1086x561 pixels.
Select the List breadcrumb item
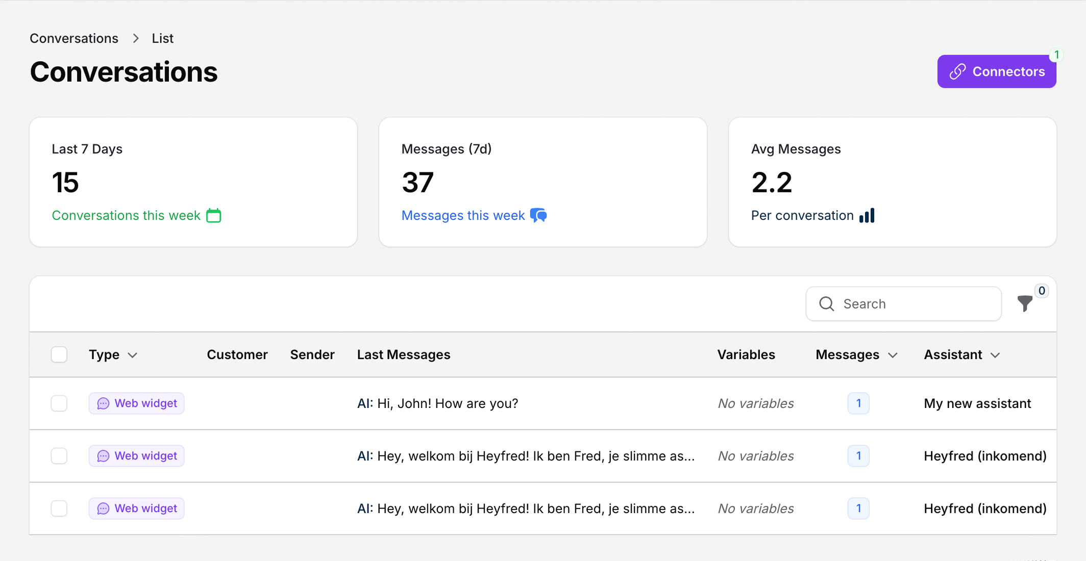162,38
